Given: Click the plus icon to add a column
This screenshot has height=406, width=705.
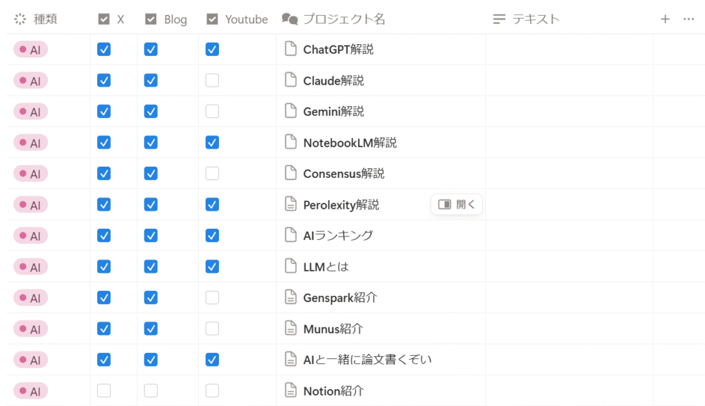Looking at the screenshot, I should pyautogui.click(x=665, y=19).
